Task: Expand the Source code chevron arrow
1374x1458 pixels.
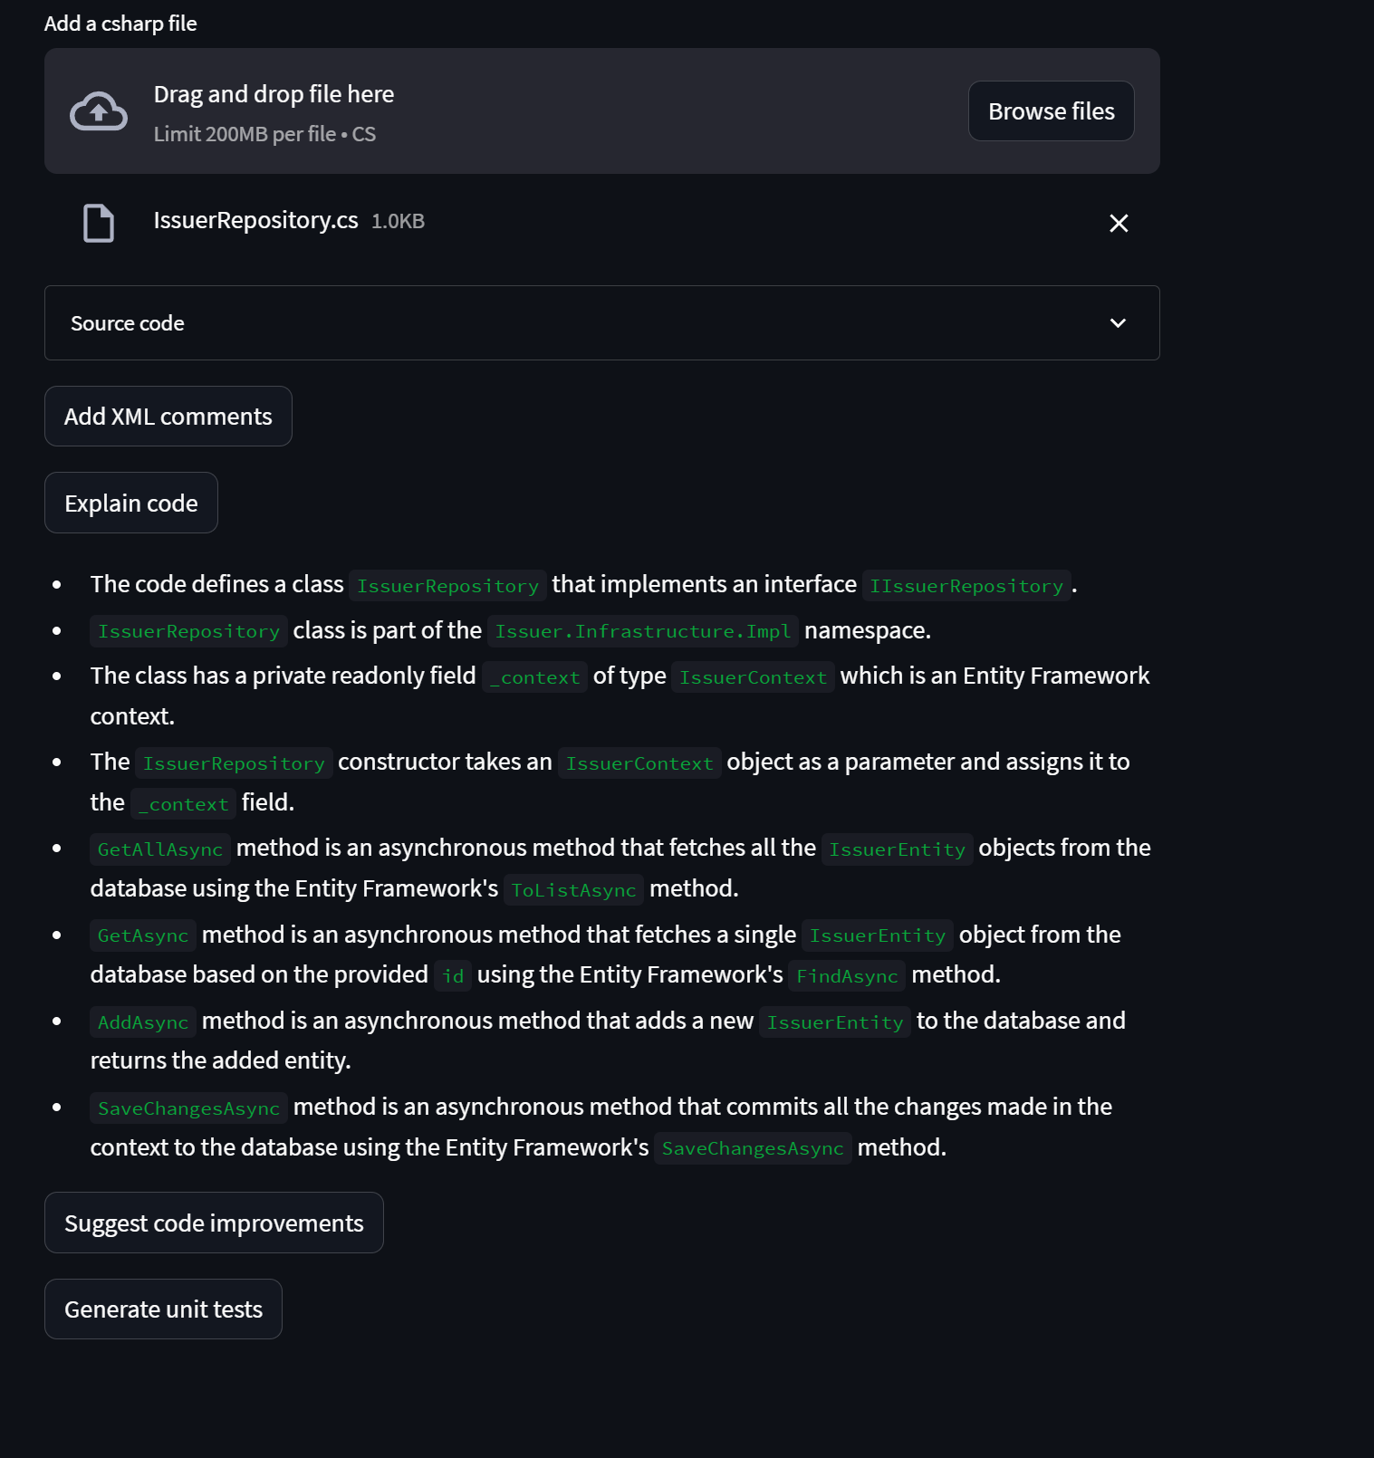Action: pos(1118,323)
